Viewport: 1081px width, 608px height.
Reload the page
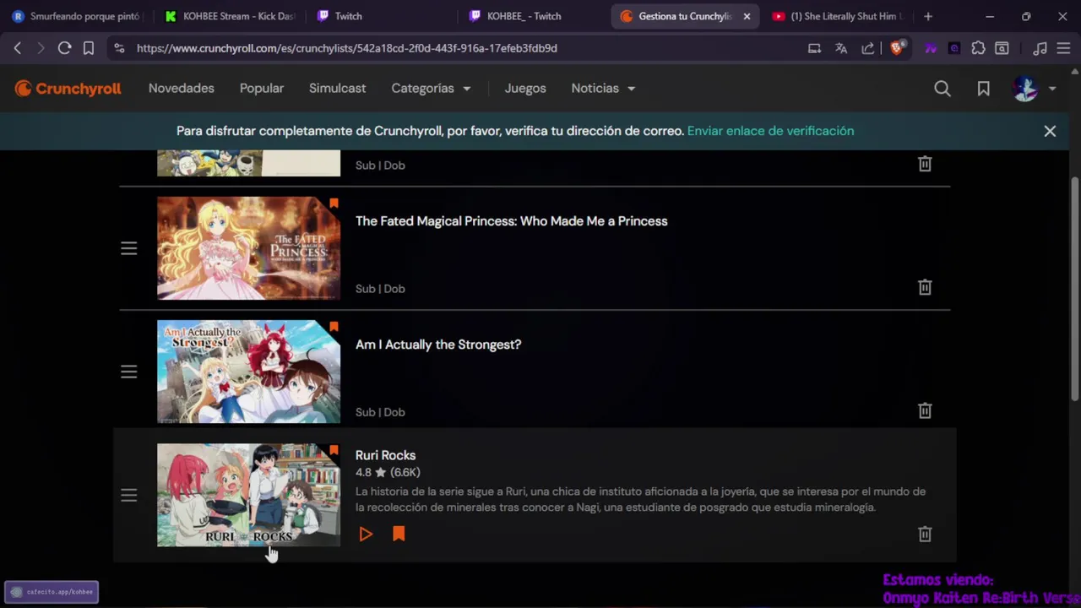click(64, 48)
